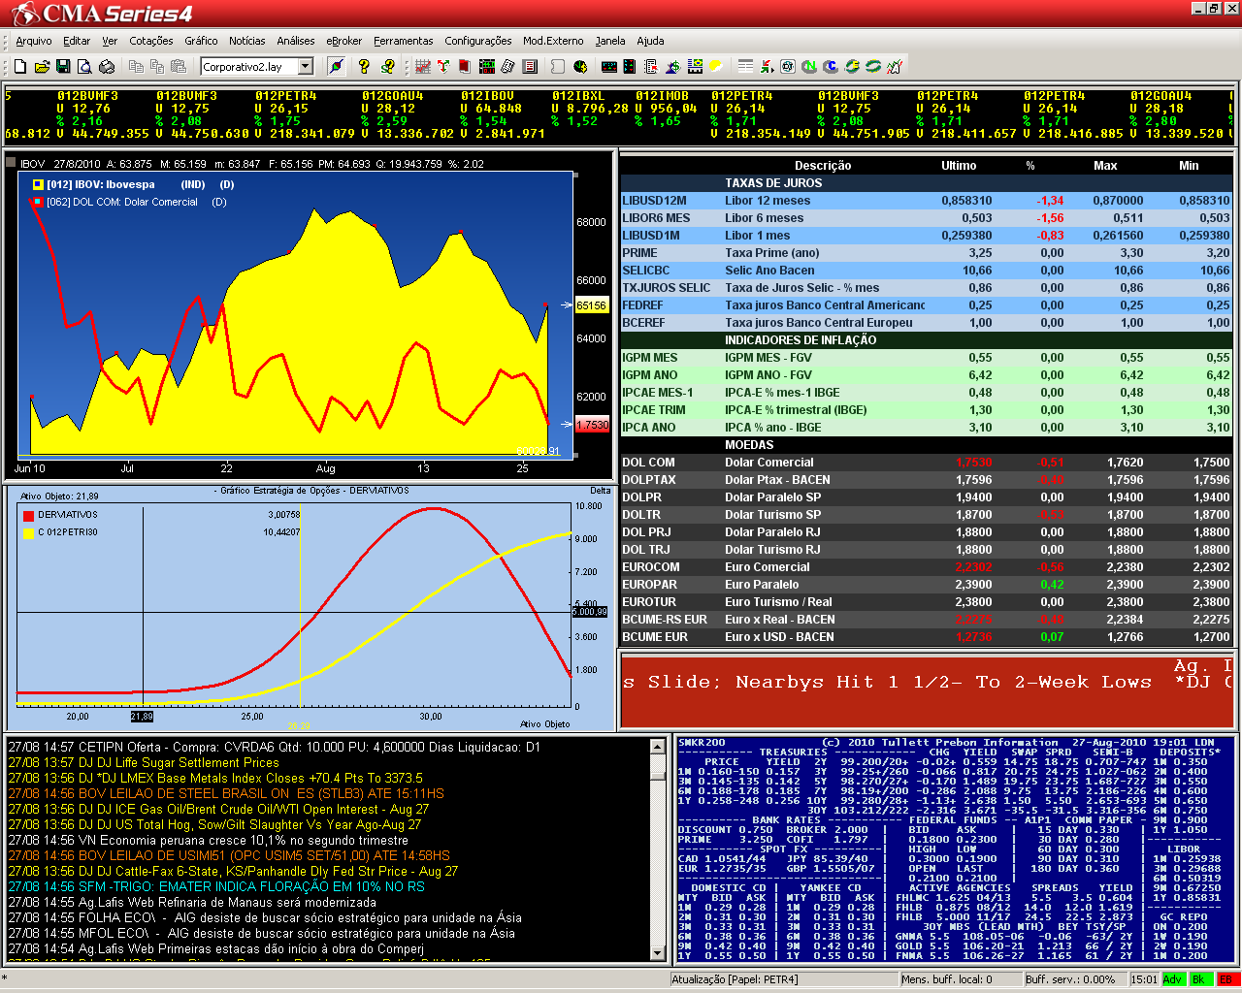
Task: Toggle the yellow IBOV Ibovespa legend box
Action: [38, 184]
